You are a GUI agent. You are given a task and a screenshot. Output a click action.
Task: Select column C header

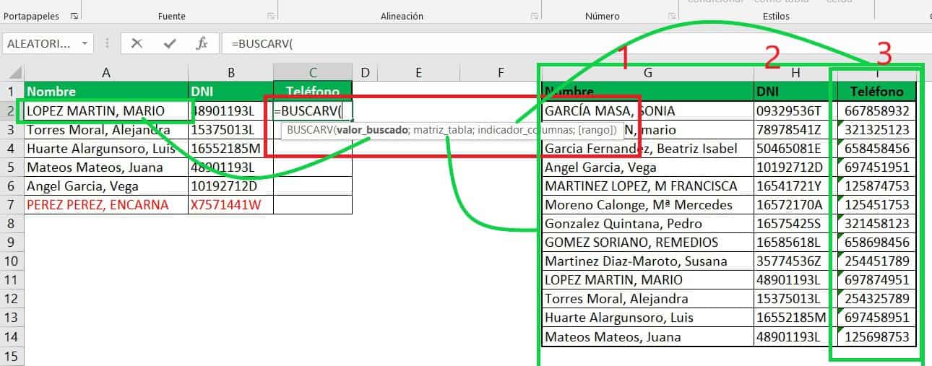(x=313, y=73)
